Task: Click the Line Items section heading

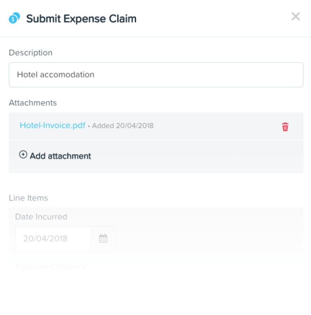Action: point(28,198)
